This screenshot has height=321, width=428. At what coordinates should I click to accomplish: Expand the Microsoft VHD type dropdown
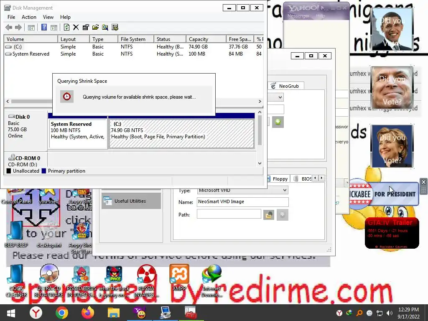coord(285,190)
